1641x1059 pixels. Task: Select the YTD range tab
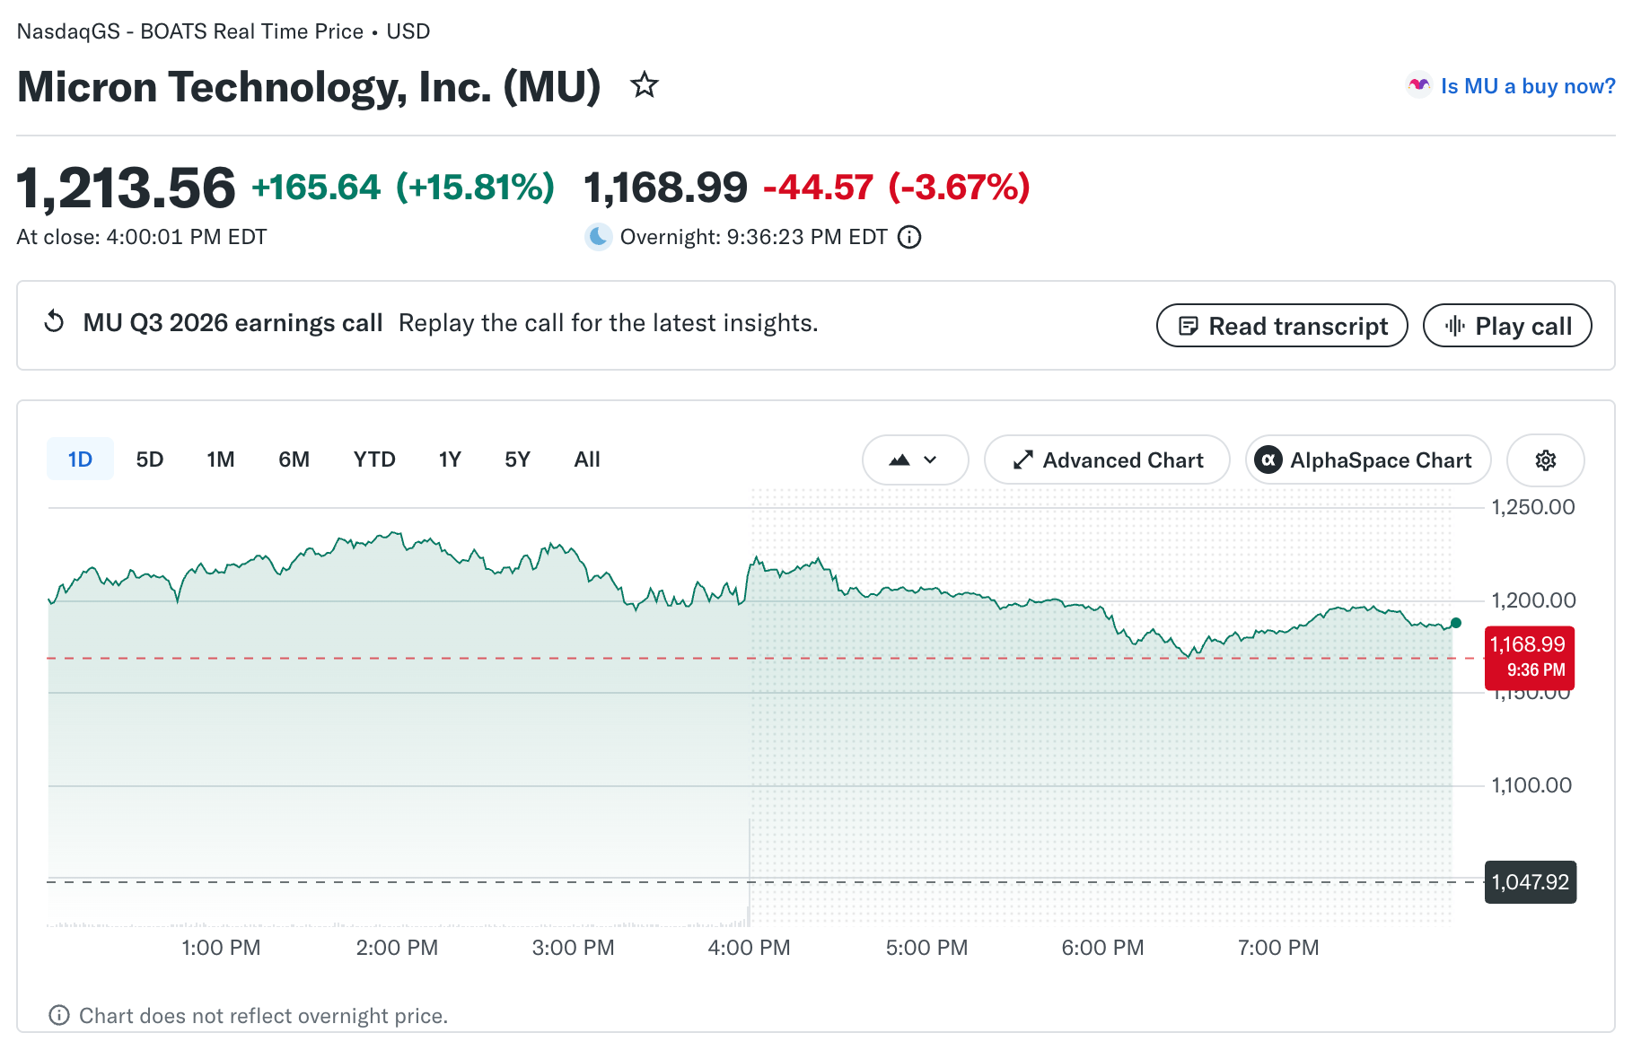click(x=374, y=459)
